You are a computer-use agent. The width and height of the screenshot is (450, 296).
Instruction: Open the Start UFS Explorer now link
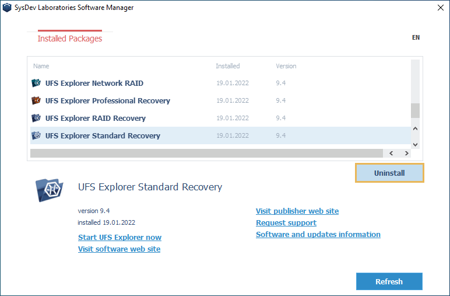[x=119, y=238]
